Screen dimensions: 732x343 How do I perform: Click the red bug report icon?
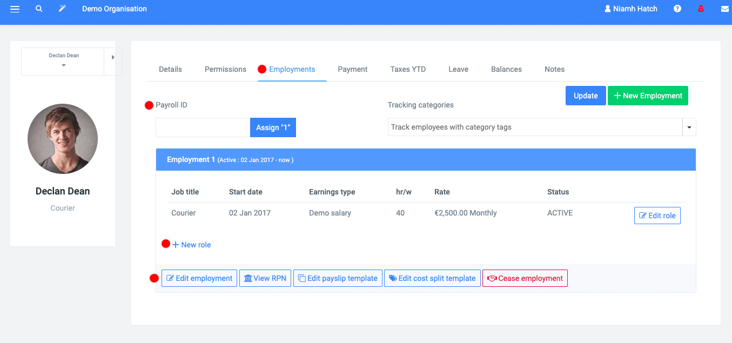pyautogui.click(x=701, y=9)
